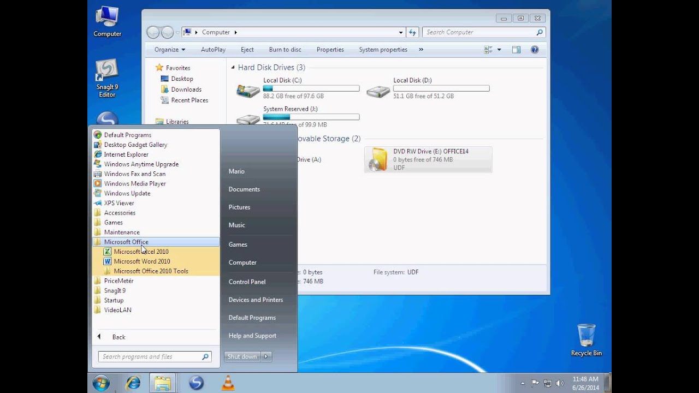Toggle the preview pane

[516, 50]
